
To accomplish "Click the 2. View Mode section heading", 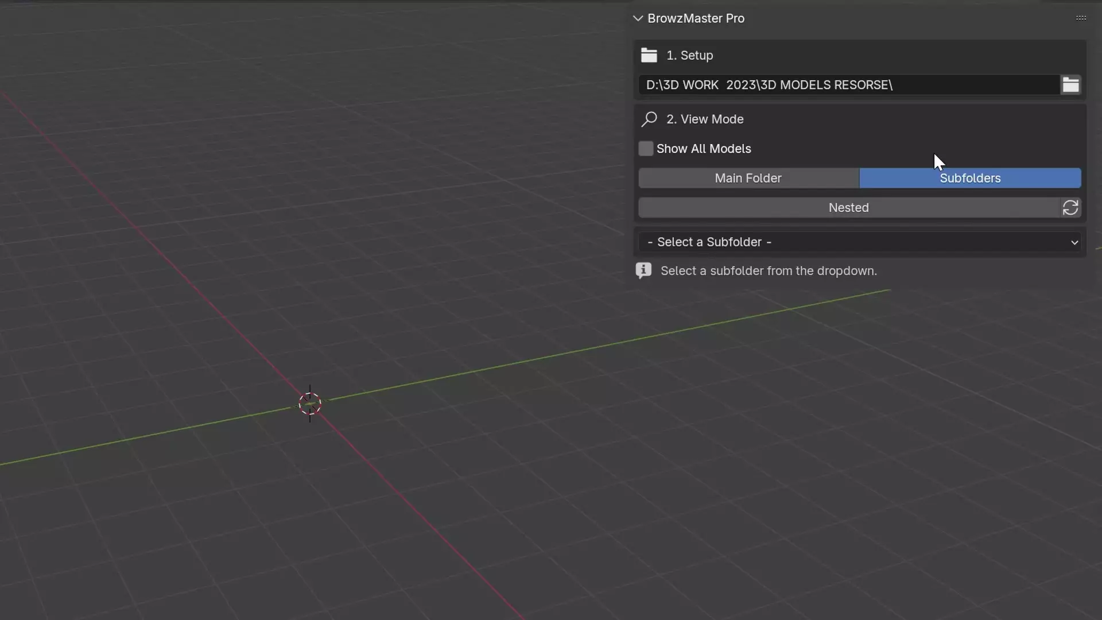I will 705,119.
